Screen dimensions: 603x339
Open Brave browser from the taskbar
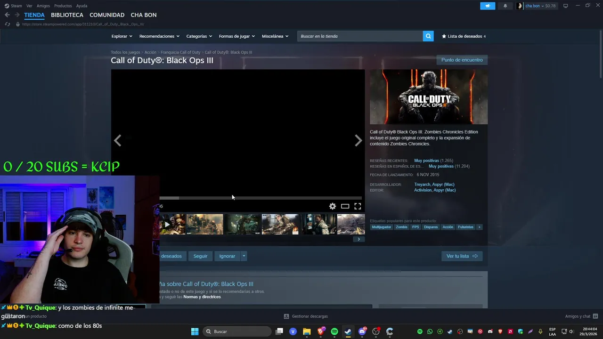click(321, 331)
